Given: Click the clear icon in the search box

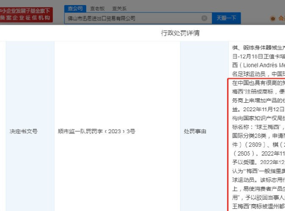Looking at the screenshot, I should click(x=204, y=18).
